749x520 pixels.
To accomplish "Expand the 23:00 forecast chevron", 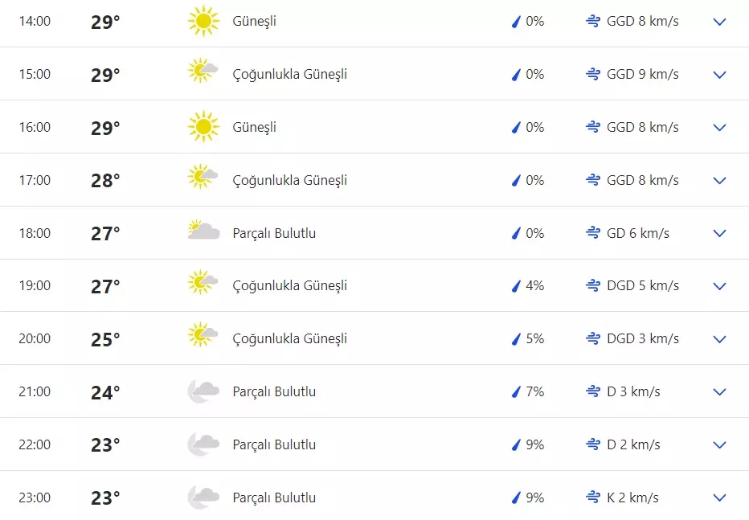I will 719,498.
